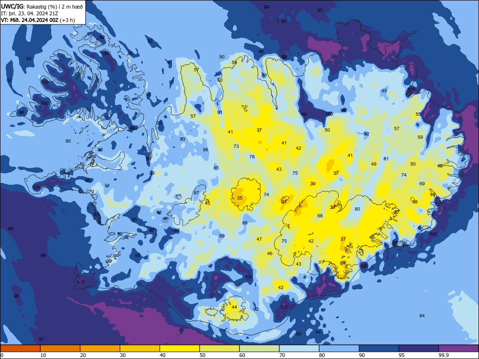Click the value '84' over the southeast ocean
479x359 pixels.
(x=422, y=315)
